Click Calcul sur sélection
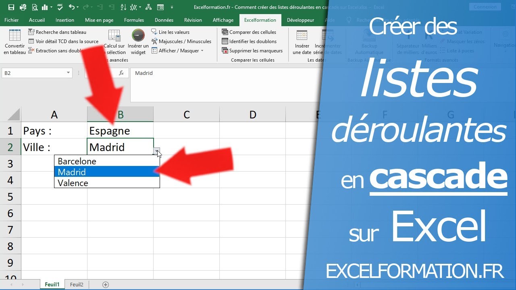The image size is (516, 290). click(114, 42)
